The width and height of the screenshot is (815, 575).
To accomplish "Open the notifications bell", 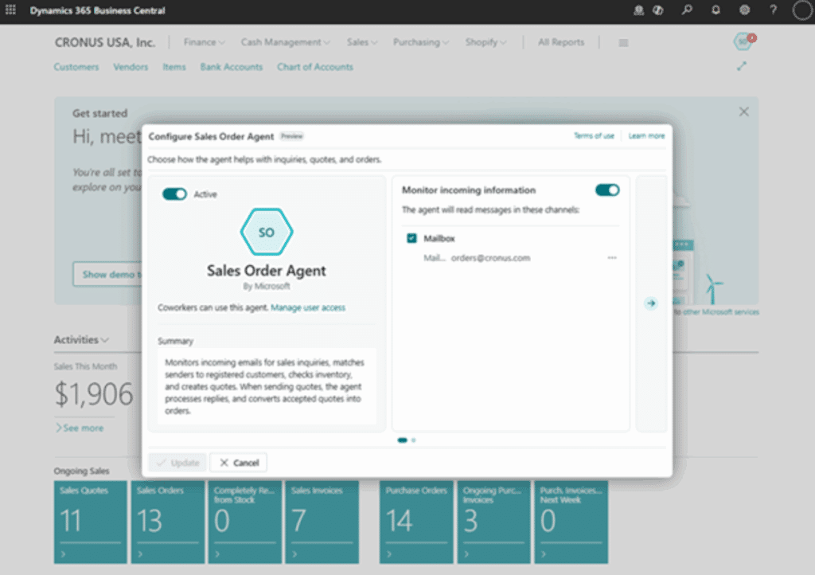I will [x=716, y=10].
